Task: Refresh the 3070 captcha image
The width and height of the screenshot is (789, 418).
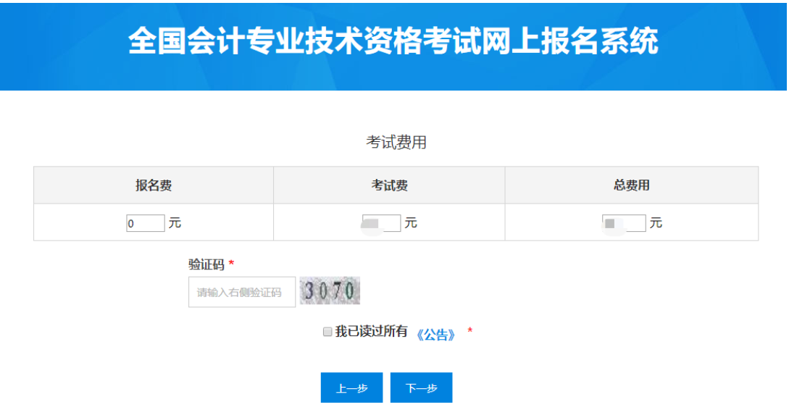Action: click(330, 291)
